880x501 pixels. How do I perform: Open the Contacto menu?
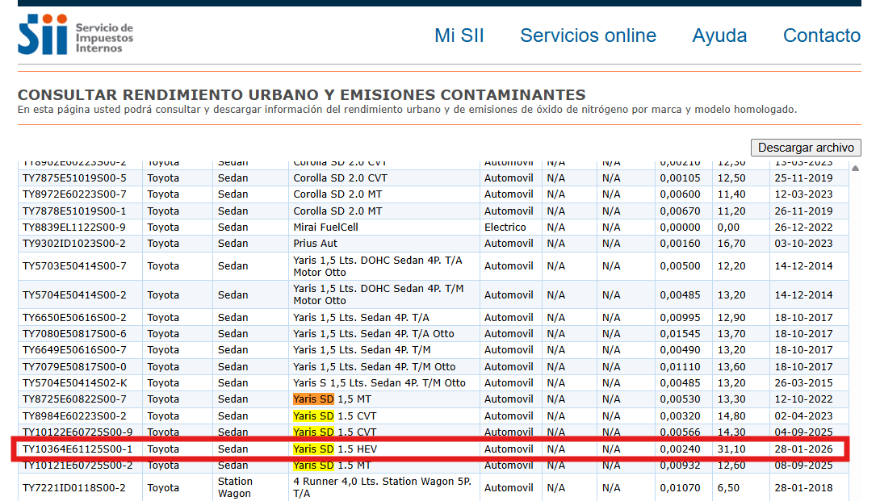pos(821,35)
